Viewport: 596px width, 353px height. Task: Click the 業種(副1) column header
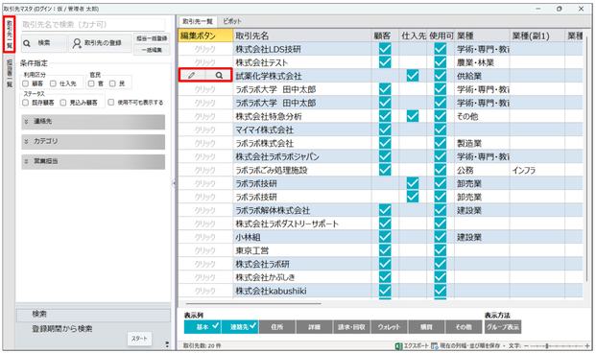pos(536,35)
